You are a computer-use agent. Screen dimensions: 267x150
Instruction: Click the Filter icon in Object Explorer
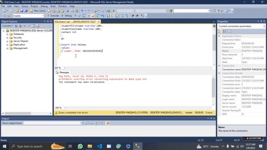click(x=29, y=26)
